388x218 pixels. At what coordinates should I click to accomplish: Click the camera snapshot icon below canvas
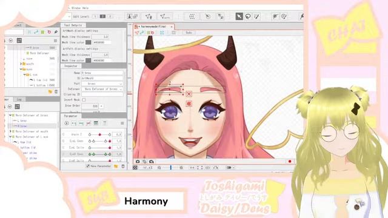pyautogui.click(x=138, y=162)
